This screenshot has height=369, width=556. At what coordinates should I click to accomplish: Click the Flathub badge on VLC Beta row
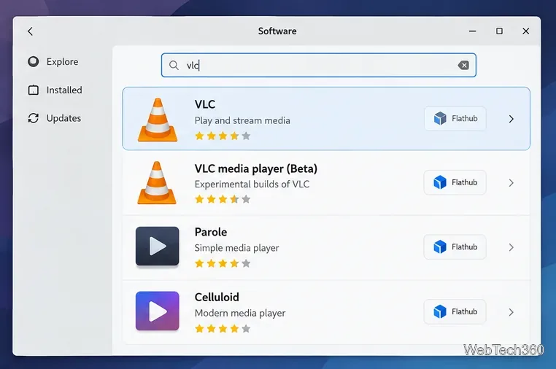[455, 182]
